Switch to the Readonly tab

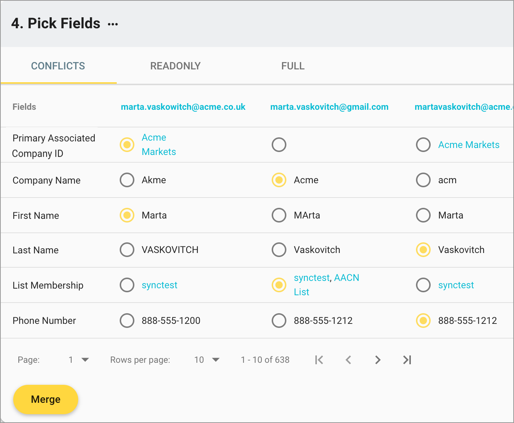175,66
